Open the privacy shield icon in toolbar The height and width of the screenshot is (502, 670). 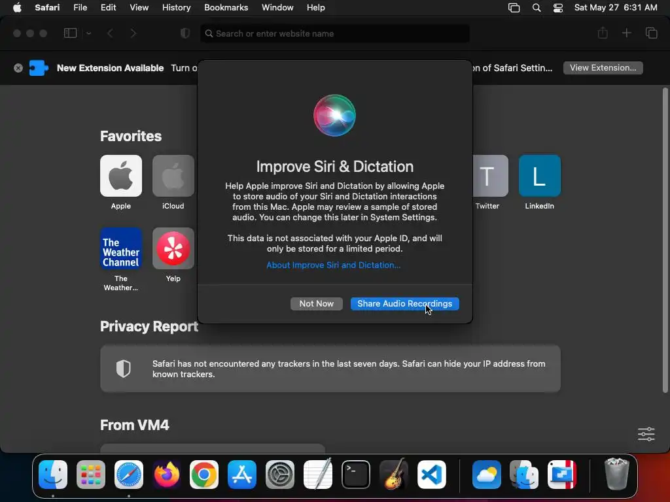tap(185, 33)
